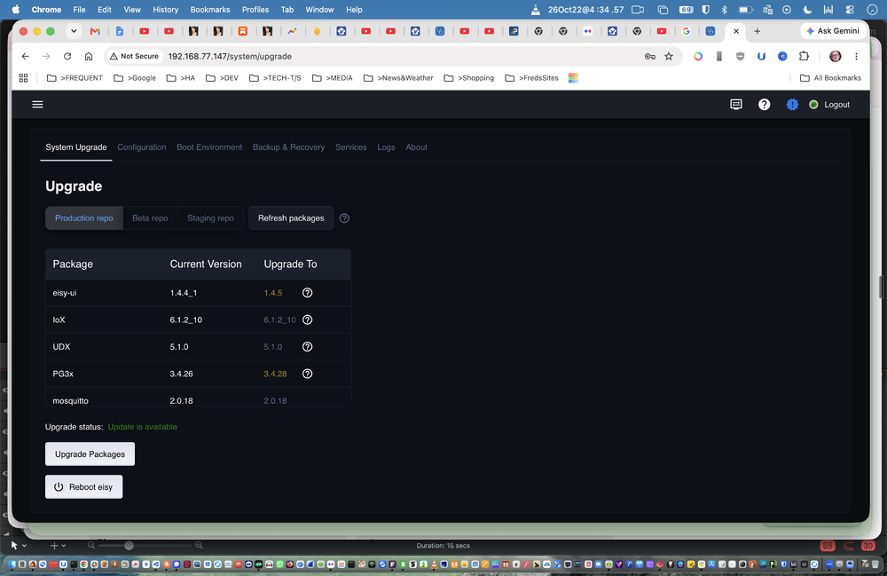Screen dimensions: 887x576
Task: Open the tab search dropdown arrow
Action: click(74, 31)
